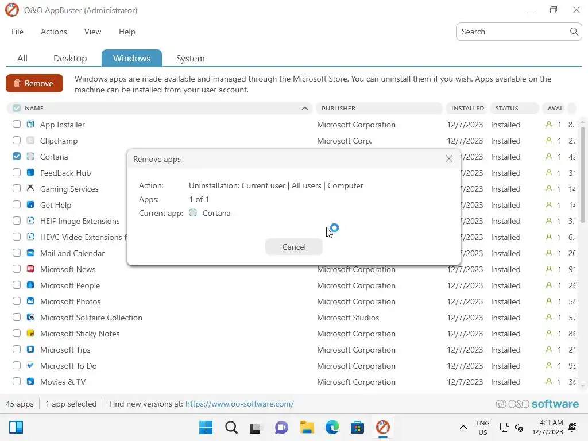Click the Microsoft Solitaire Collection icon
588x441 pixels.
(x=30, y=317)
